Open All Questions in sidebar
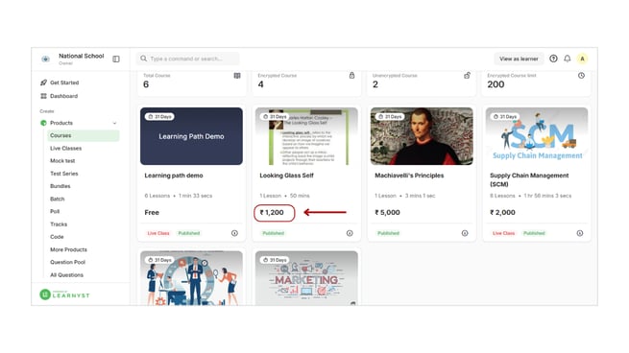 click(66, 275)
